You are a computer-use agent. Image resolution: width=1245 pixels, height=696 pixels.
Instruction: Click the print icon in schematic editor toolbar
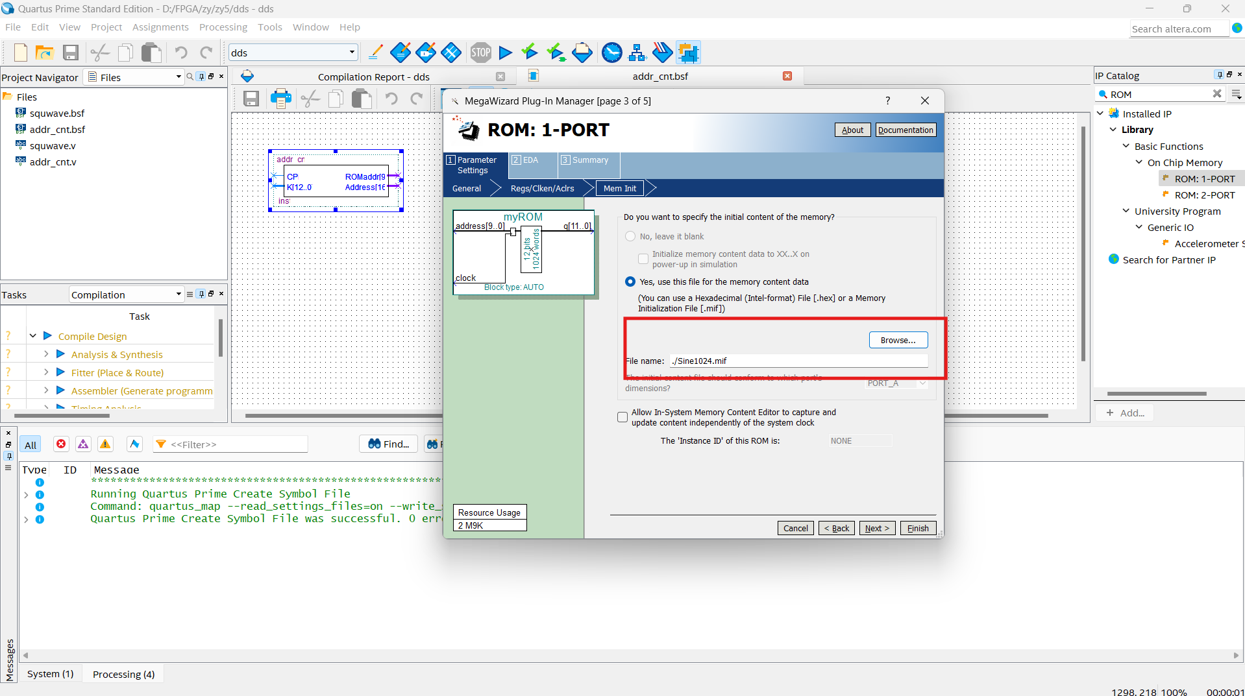coord(281,99)
